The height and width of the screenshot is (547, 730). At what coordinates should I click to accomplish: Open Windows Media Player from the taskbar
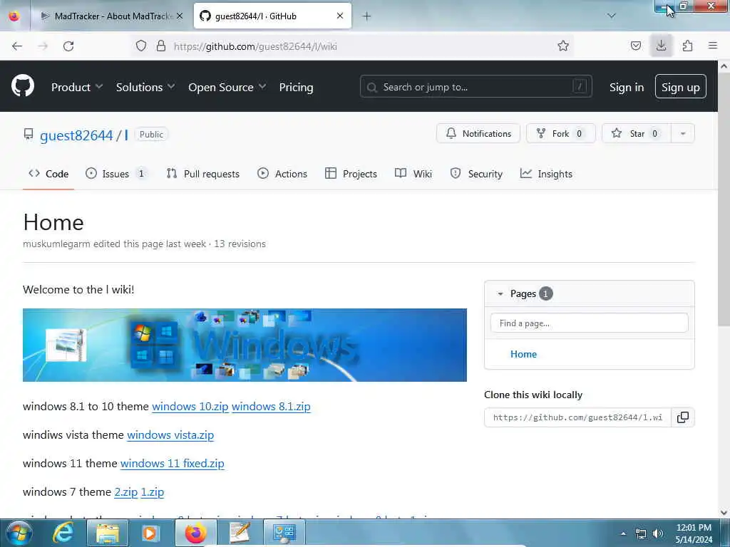click(150, 533)
